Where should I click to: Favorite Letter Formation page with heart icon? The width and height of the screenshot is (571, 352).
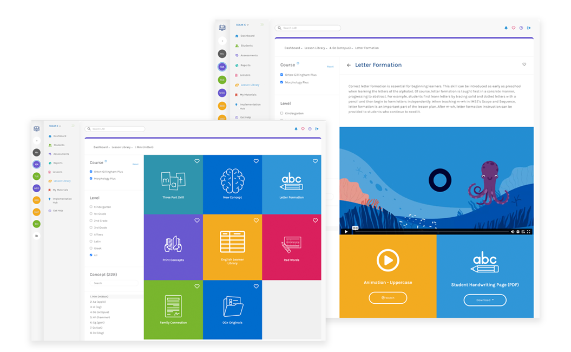pos(524,64)
